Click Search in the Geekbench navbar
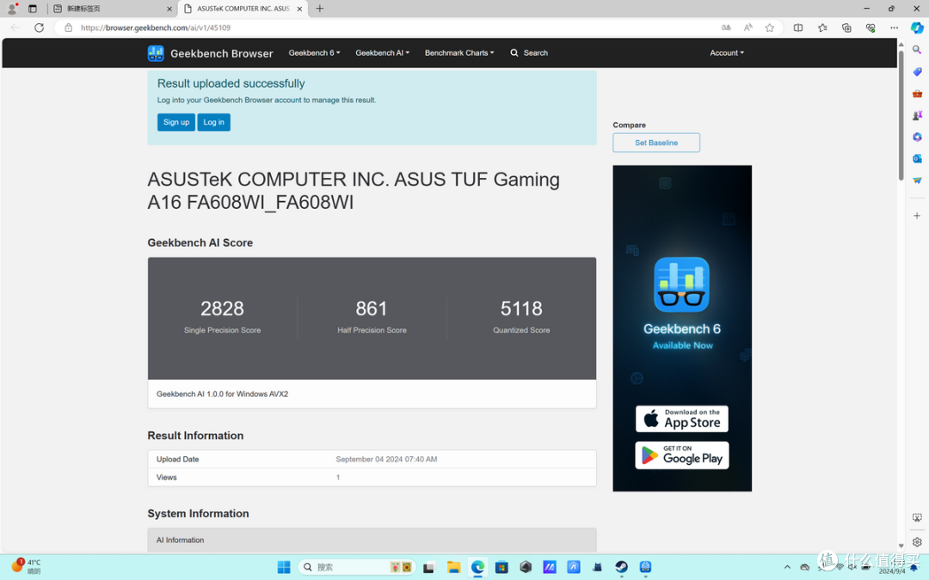The height and width of the screenshot is (580, 929). pos(529,52)
